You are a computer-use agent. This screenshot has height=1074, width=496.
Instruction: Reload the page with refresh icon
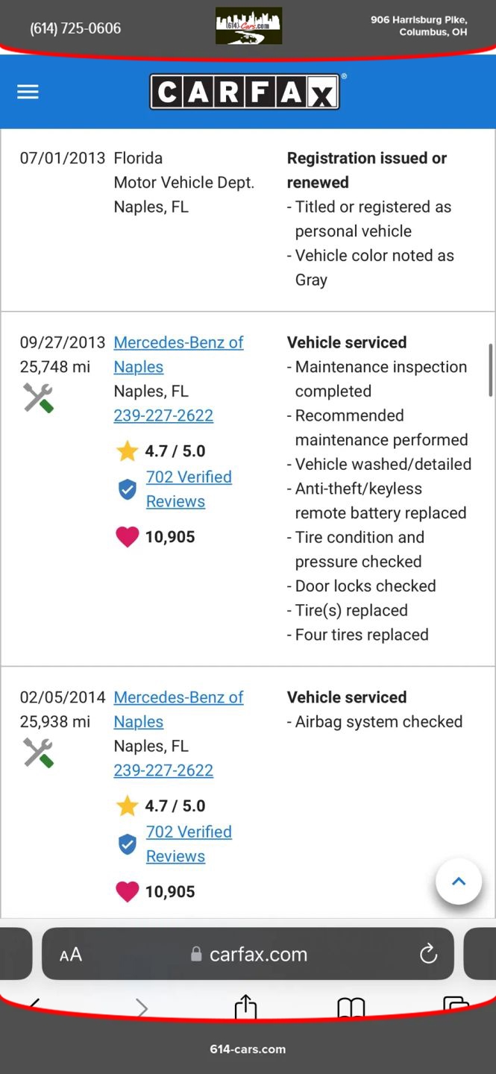coord(428,954)
